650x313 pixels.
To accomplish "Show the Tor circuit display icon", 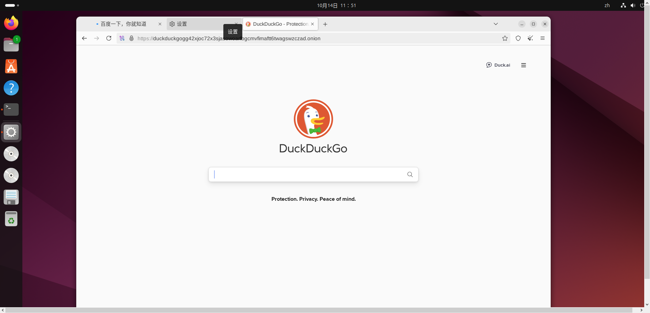I will (x=122, y=38).
